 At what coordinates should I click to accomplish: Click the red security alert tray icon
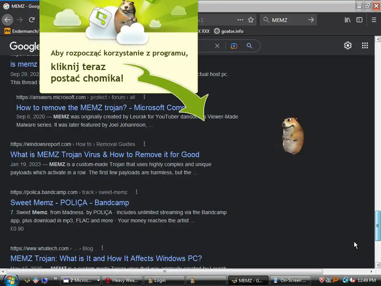[x=321, y=280]
